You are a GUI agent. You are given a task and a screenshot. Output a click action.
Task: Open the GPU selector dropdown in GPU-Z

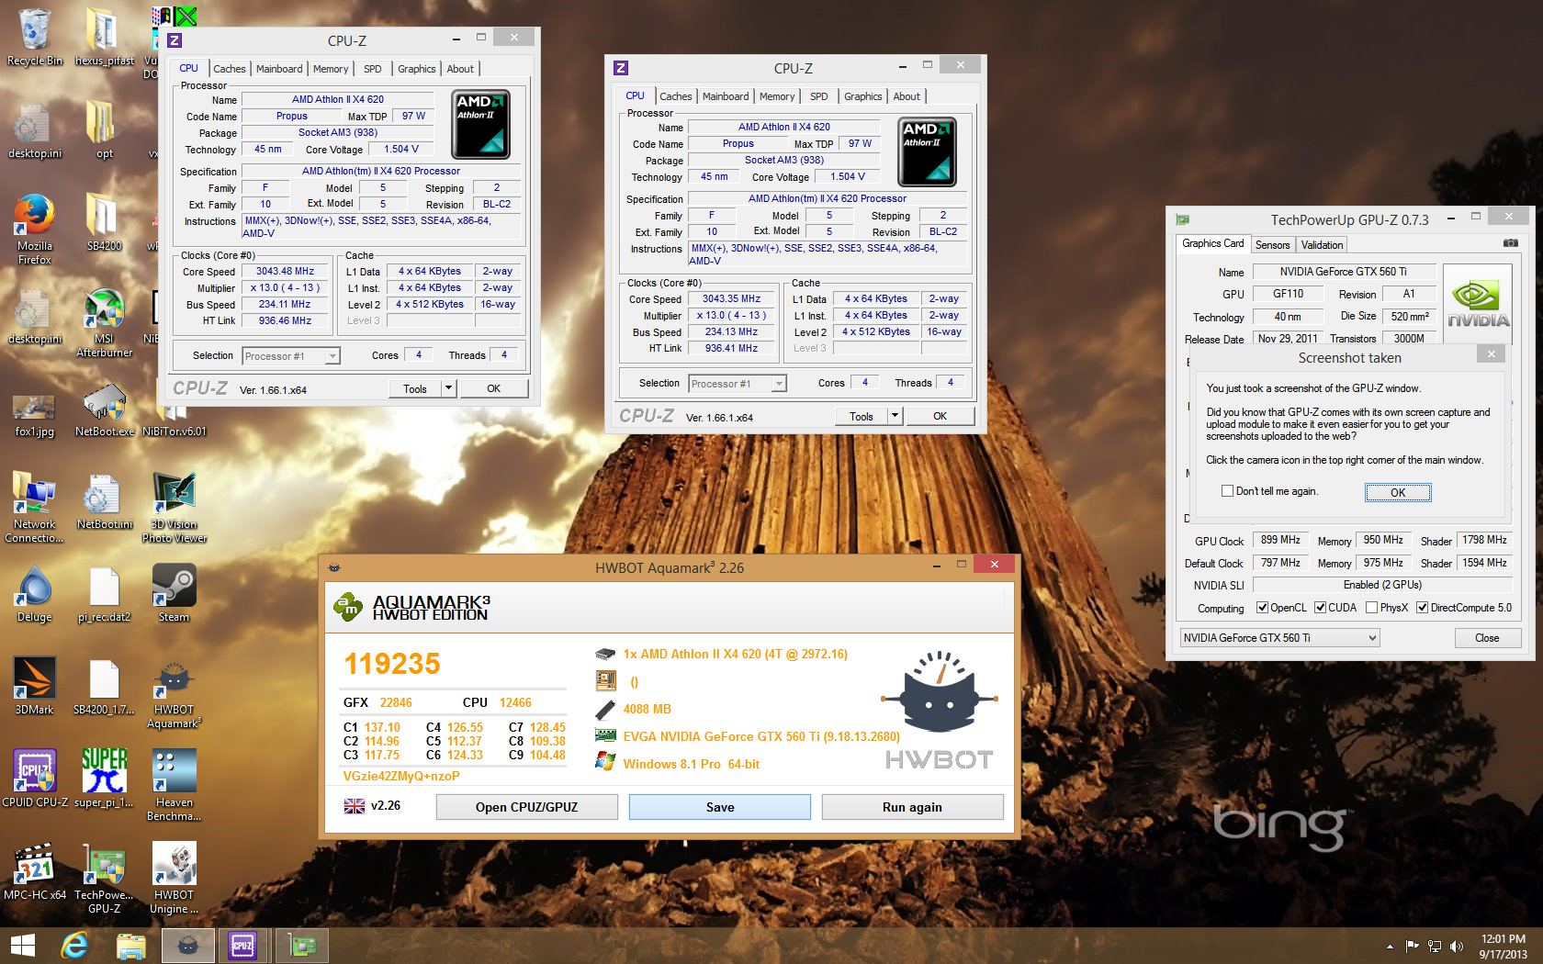pos(1279,638)
